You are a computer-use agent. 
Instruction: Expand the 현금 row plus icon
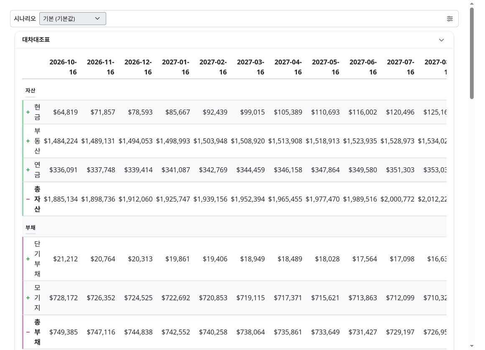(28, 112)
